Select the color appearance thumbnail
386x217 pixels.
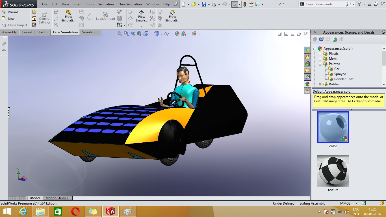coord(333,127)
